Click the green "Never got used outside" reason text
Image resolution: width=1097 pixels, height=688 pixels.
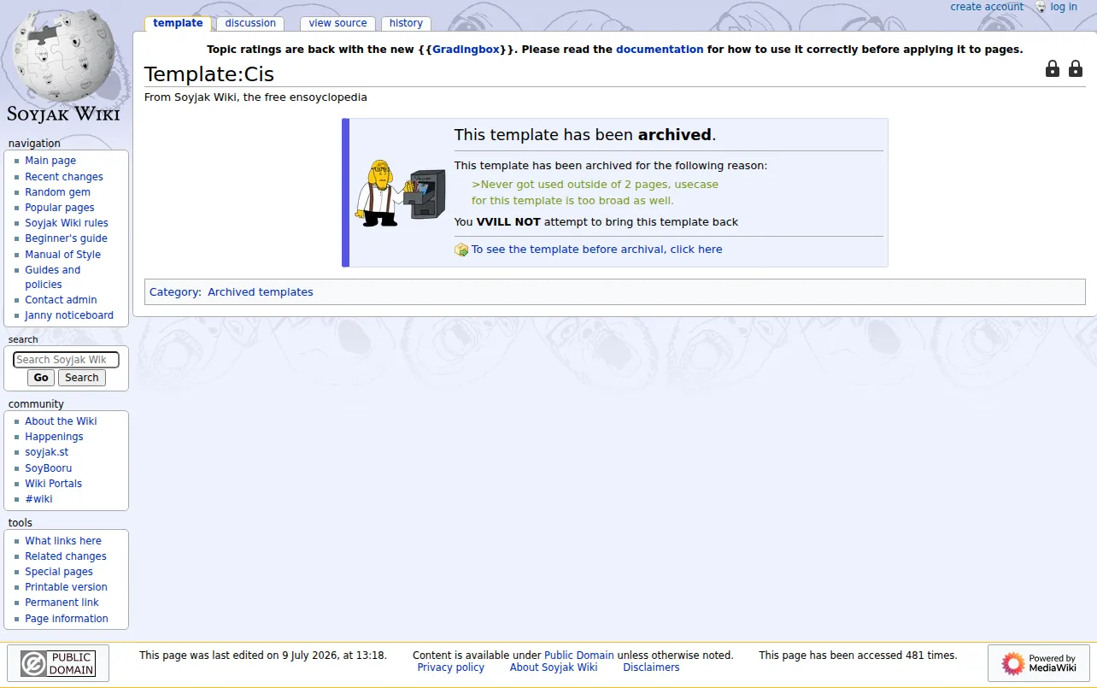pos(595,192)
